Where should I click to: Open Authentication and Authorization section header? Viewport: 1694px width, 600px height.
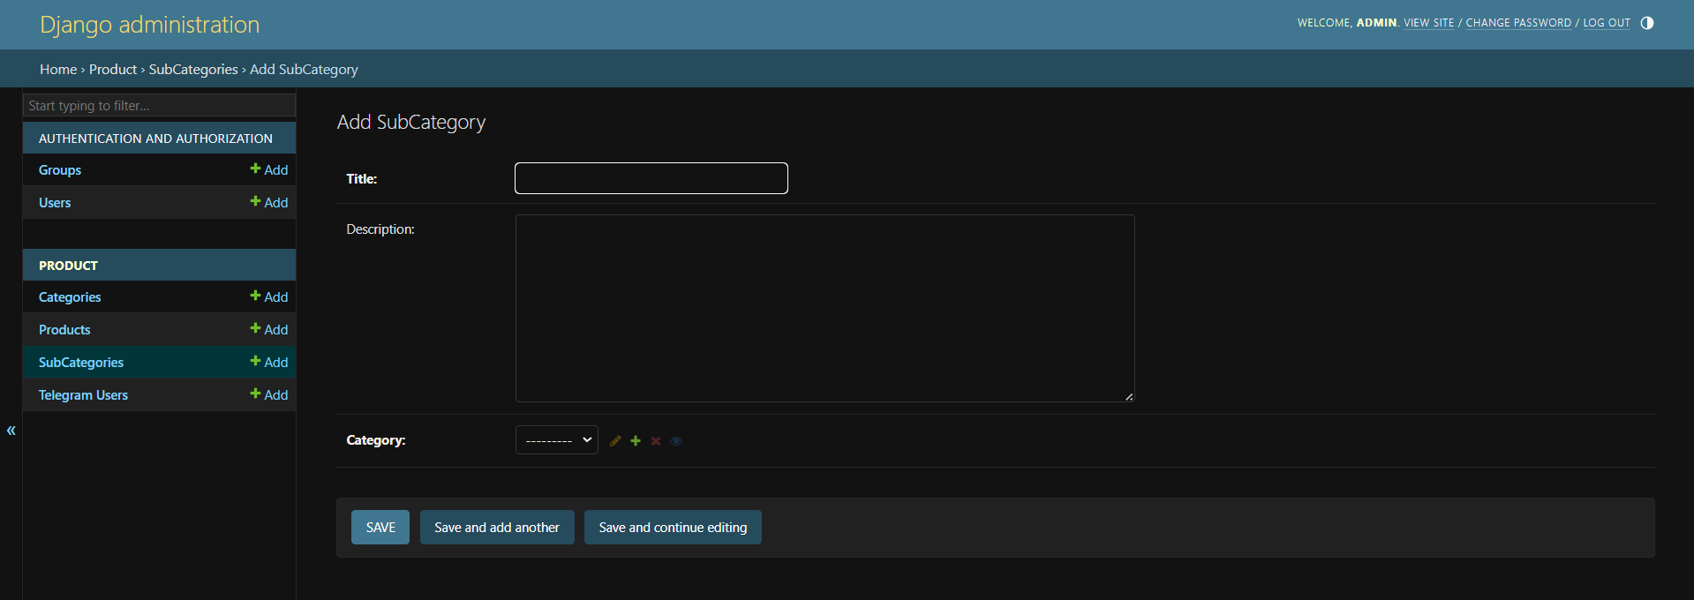(155, 139)
